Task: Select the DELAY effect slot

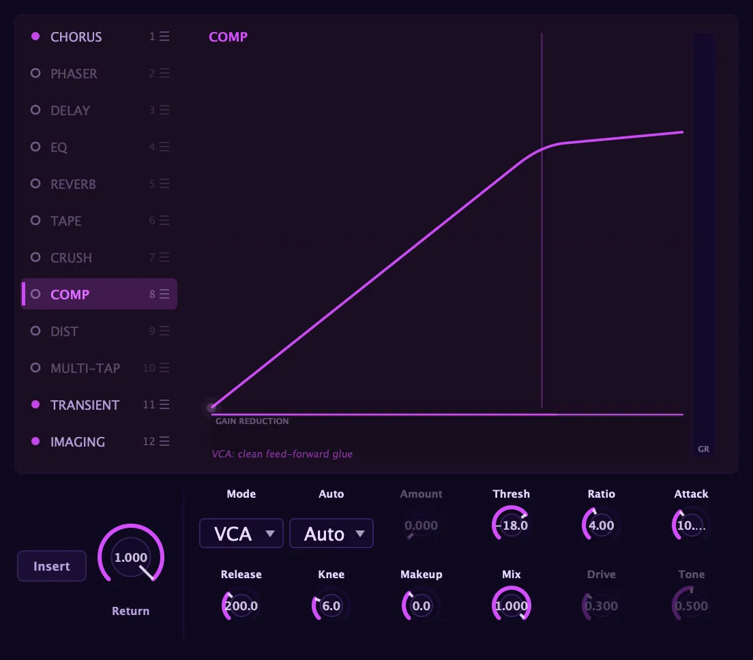Action: pos(100,110)
